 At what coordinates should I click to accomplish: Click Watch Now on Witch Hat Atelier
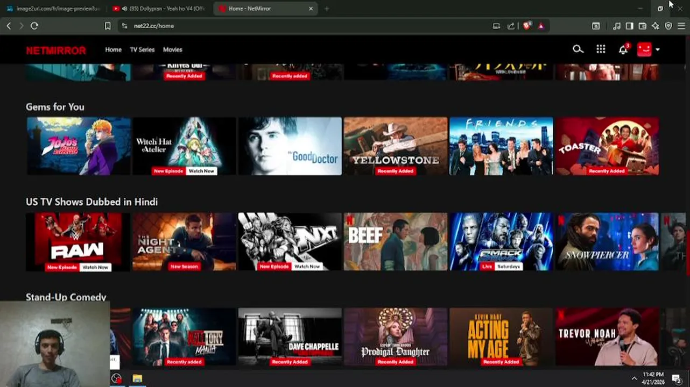(x=201, y=171)
